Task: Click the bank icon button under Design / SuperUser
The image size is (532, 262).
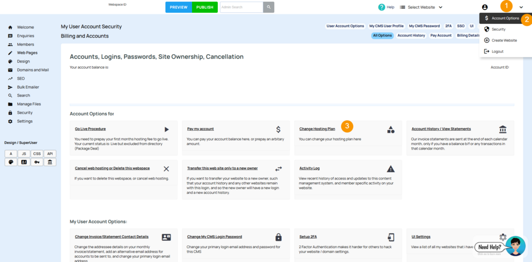Action: click(x=50, y=162)
